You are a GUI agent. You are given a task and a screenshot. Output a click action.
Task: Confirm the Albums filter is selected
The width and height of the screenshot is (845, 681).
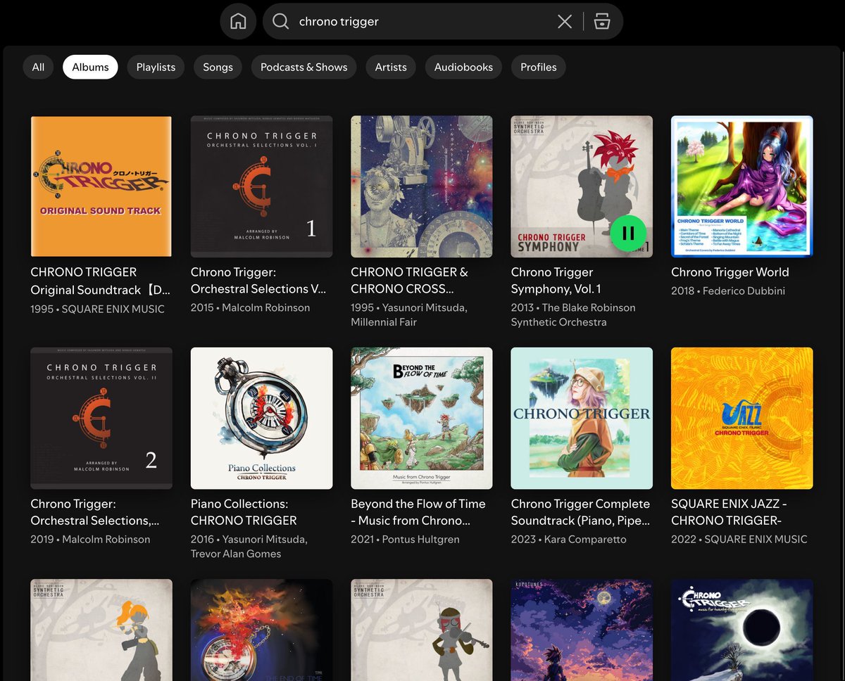(90, 67)
